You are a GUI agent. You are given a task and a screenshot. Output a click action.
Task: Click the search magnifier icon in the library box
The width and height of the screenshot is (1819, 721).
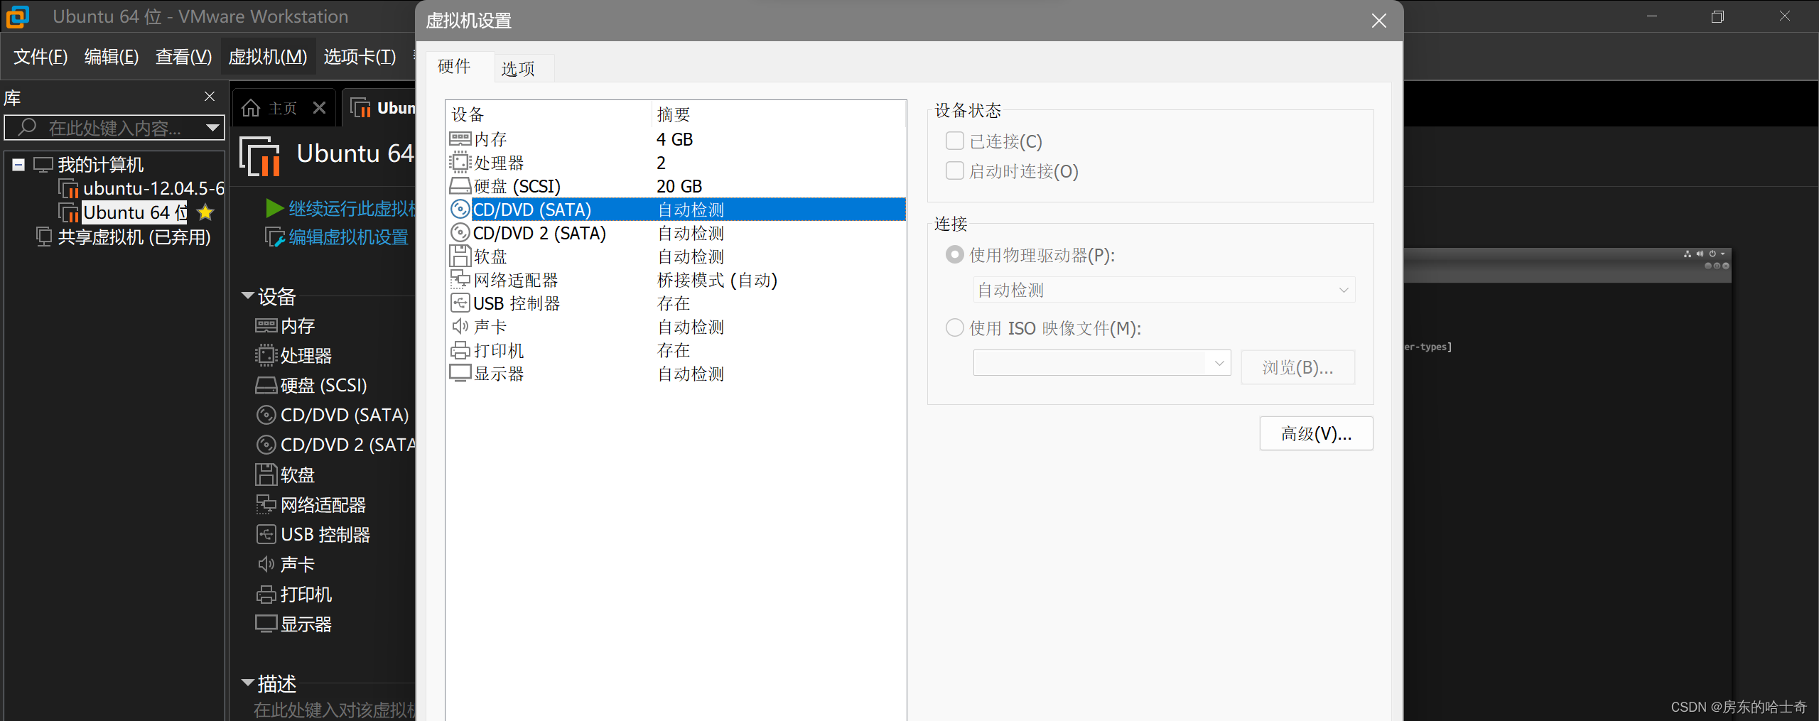click(x=27, y=127)
